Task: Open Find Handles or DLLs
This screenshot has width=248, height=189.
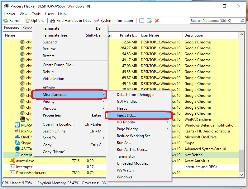Action: tap(71, 21)
